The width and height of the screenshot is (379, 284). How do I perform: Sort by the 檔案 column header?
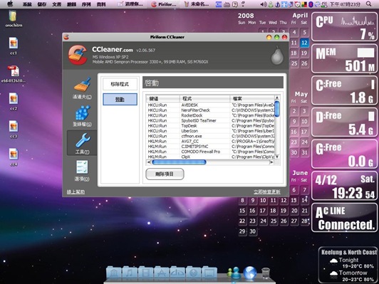click(x=252, y=98)
